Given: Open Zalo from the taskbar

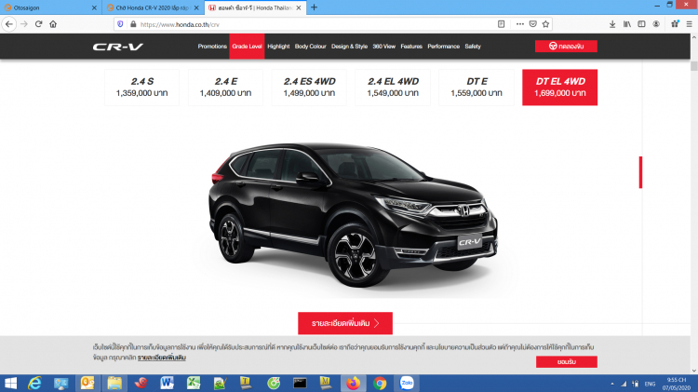Looking at the screenshot, I should pyautogui.click(x=407, y=383).
